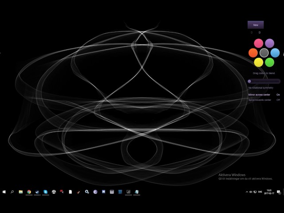Pick the orange color swatch
284x213 pixels.
click(253, 53)
